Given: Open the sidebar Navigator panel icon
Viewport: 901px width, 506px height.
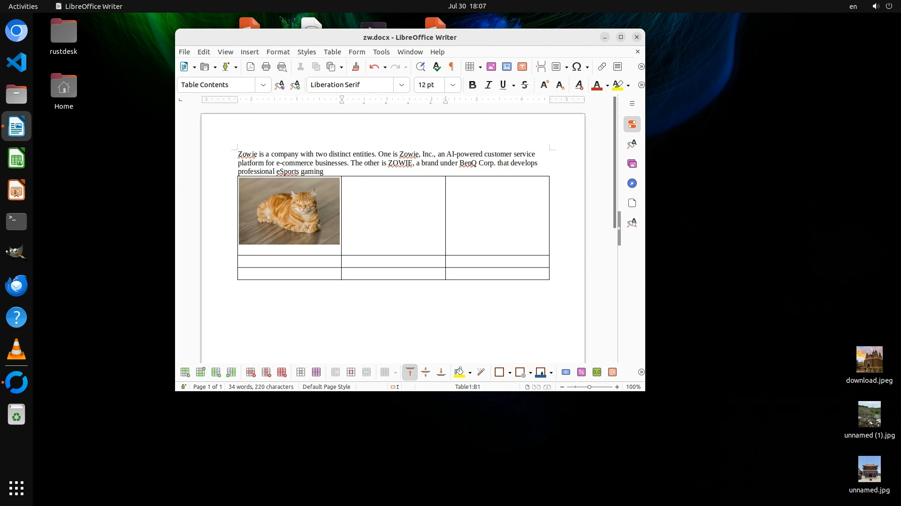Looking at the screenshot, I should 632,183.
